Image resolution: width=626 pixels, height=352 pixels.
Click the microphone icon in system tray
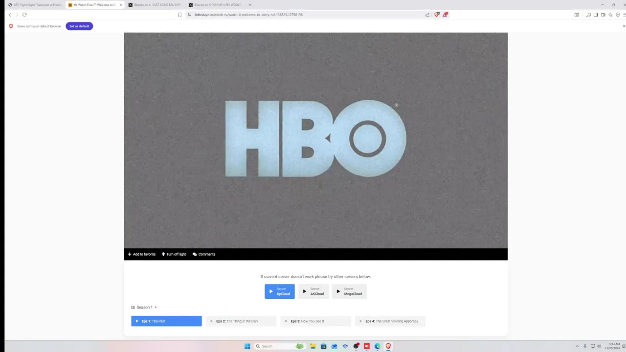coord(585,346)
